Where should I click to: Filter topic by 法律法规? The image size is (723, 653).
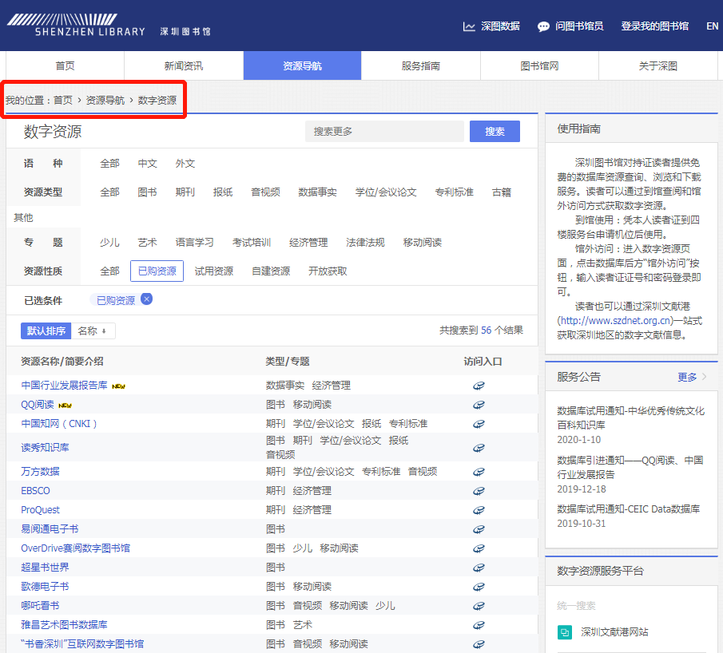(365, 243)
